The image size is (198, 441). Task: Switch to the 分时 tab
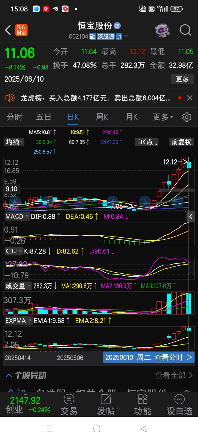[x=15, y=117]
